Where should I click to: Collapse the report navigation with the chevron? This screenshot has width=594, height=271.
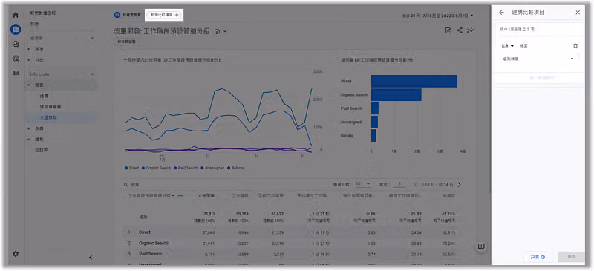91,258
